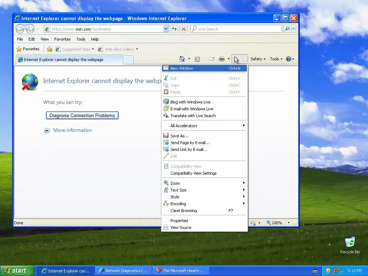
Task: Open the Favorites star button
Action: [x=28, y=49]
